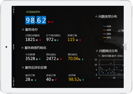Click the green down arrow beside 28
The height and width of the screenshot is (94, 133).
click(x=35, y=80)
